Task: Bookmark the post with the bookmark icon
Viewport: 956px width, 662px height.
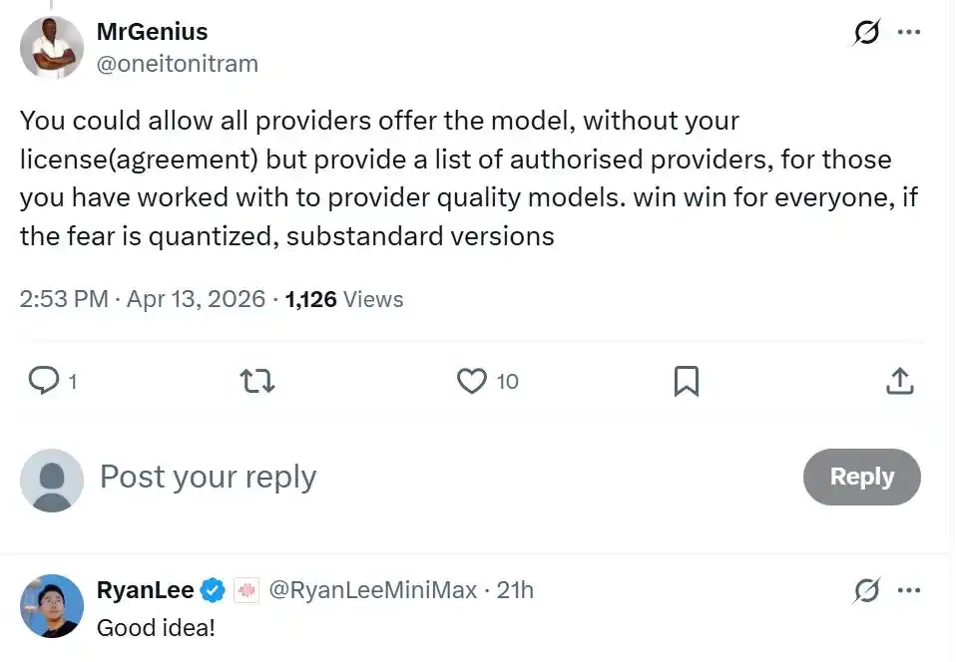Action: [687, 381]
